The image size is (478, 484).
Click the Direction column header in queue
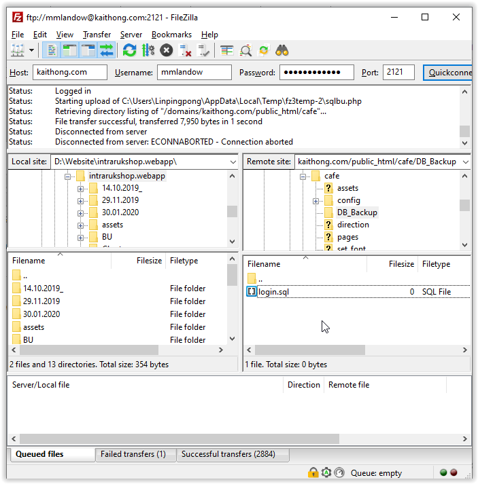pos(304,385)
